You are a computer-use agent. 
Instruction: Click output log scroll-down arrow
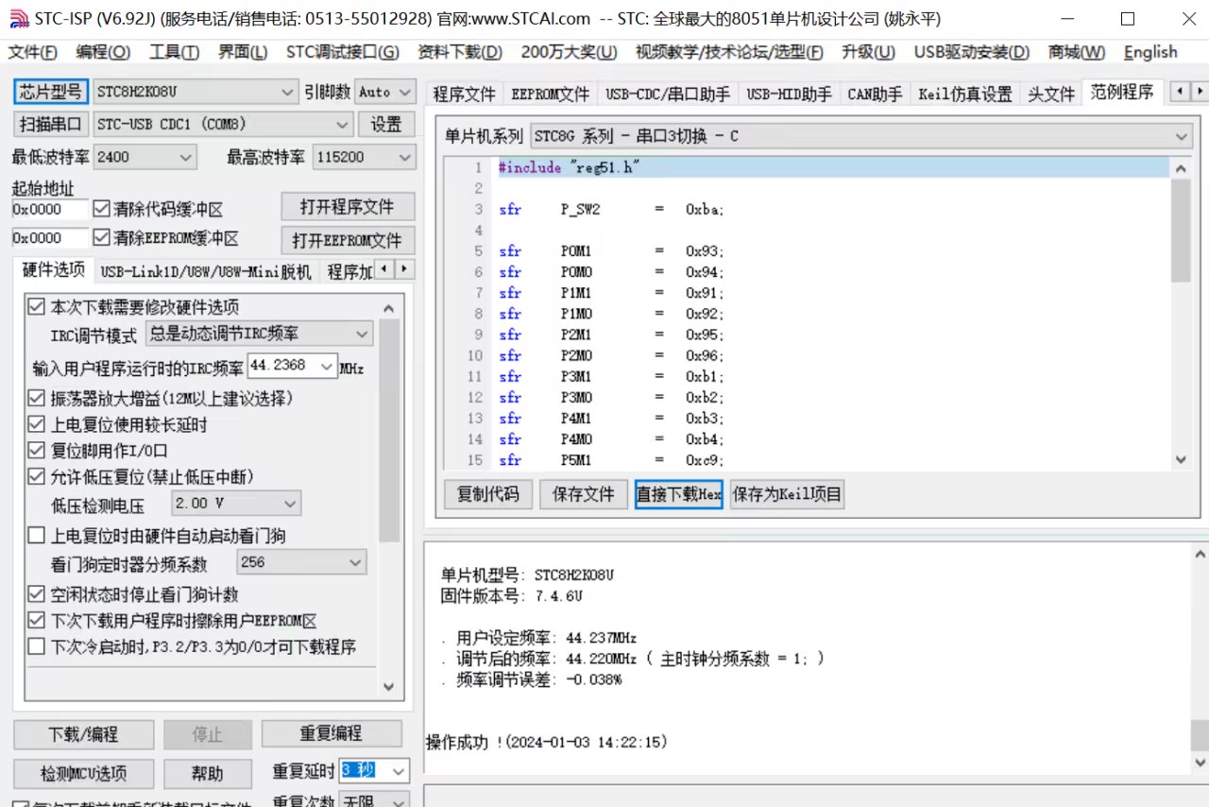1200,762
